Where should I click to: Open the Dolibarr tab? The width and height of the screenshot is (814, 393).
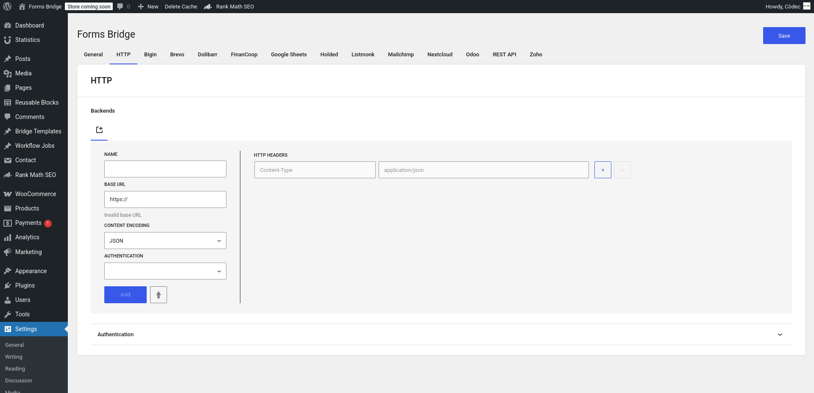pyautogui.click(x=208, y=55)
